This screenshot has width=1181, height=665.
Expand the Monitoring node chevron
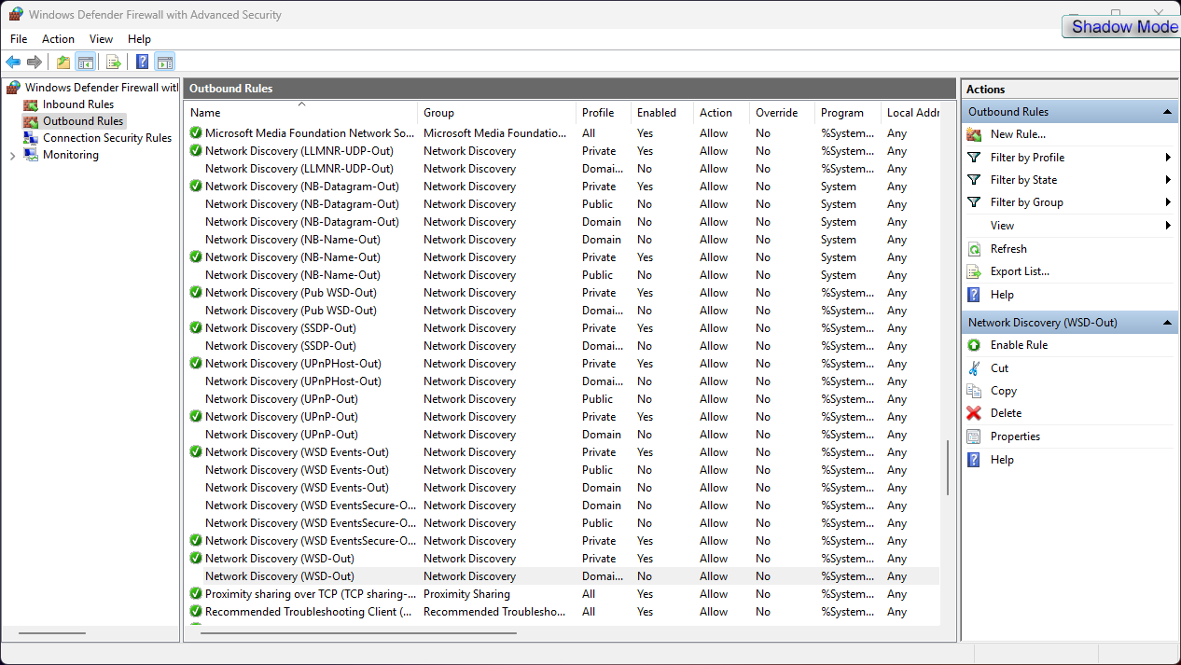tap(12, 156)
